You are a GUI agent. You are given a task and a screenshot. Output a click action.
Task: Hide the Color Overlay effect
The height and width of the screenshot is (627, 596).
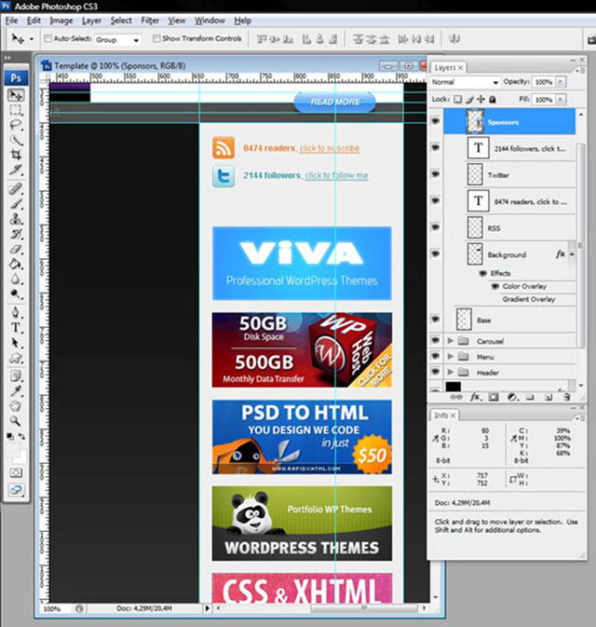495,286
